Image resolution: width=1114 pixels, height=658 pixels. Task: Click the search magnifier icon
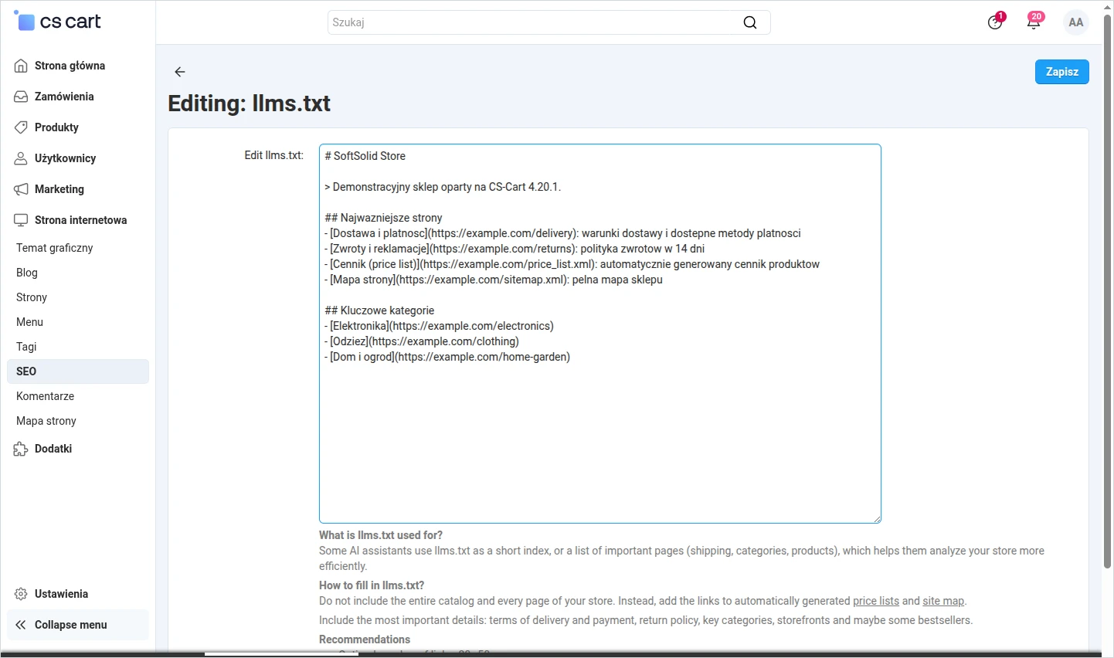coord(749,22)
